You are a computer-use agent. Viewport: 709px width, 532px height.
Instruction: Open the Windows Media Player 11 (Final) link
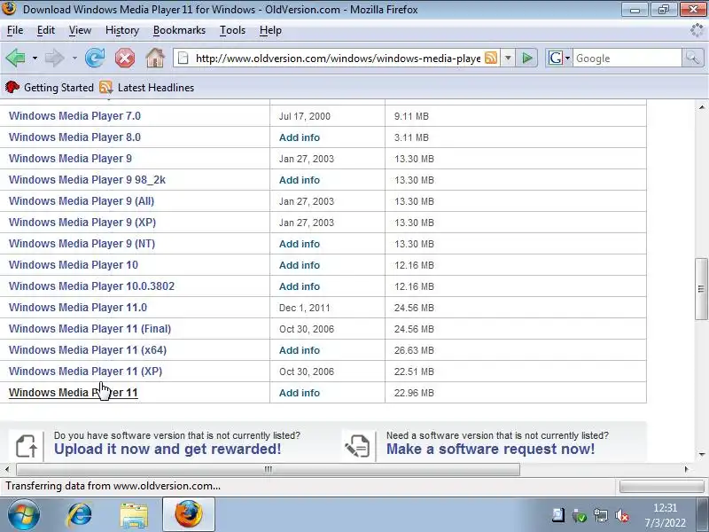(90, 328)
